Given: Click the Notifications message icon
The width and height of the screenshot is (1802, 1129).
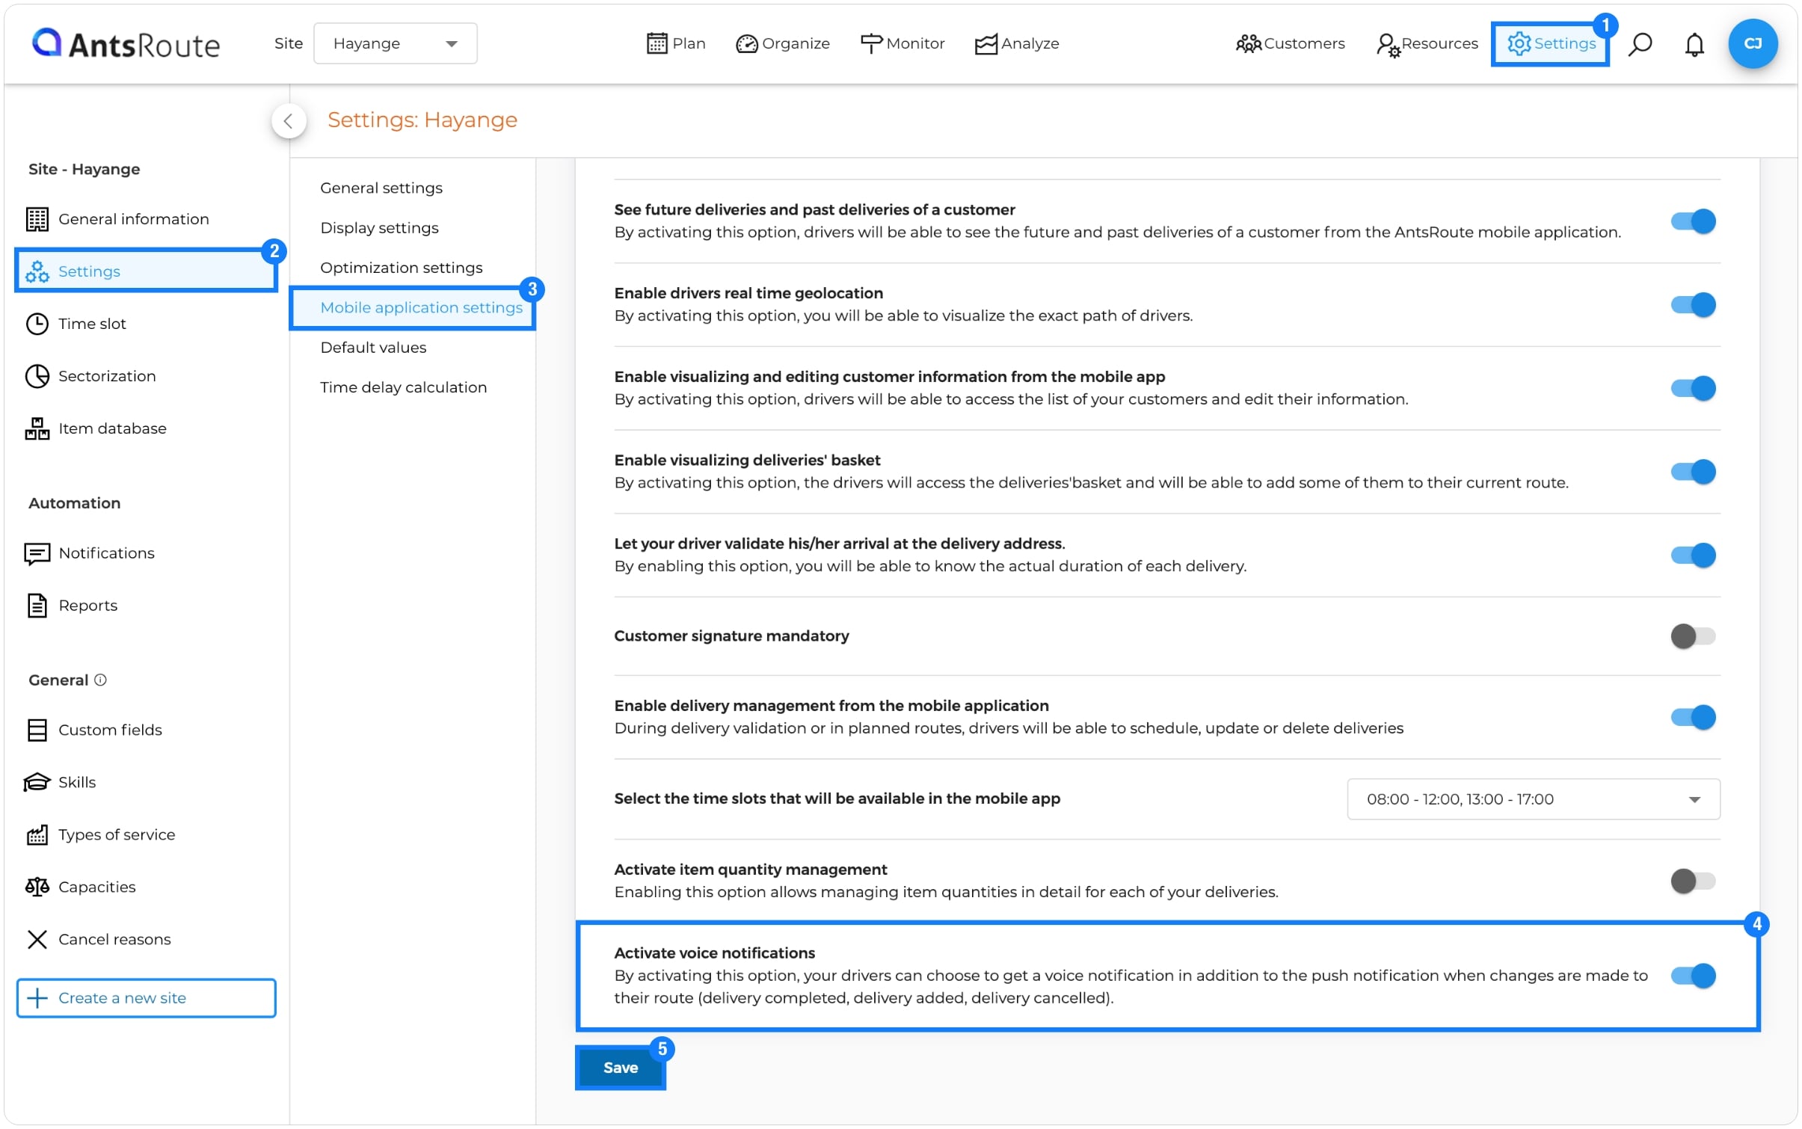Looking at the screenshot, I should [37, 553].
